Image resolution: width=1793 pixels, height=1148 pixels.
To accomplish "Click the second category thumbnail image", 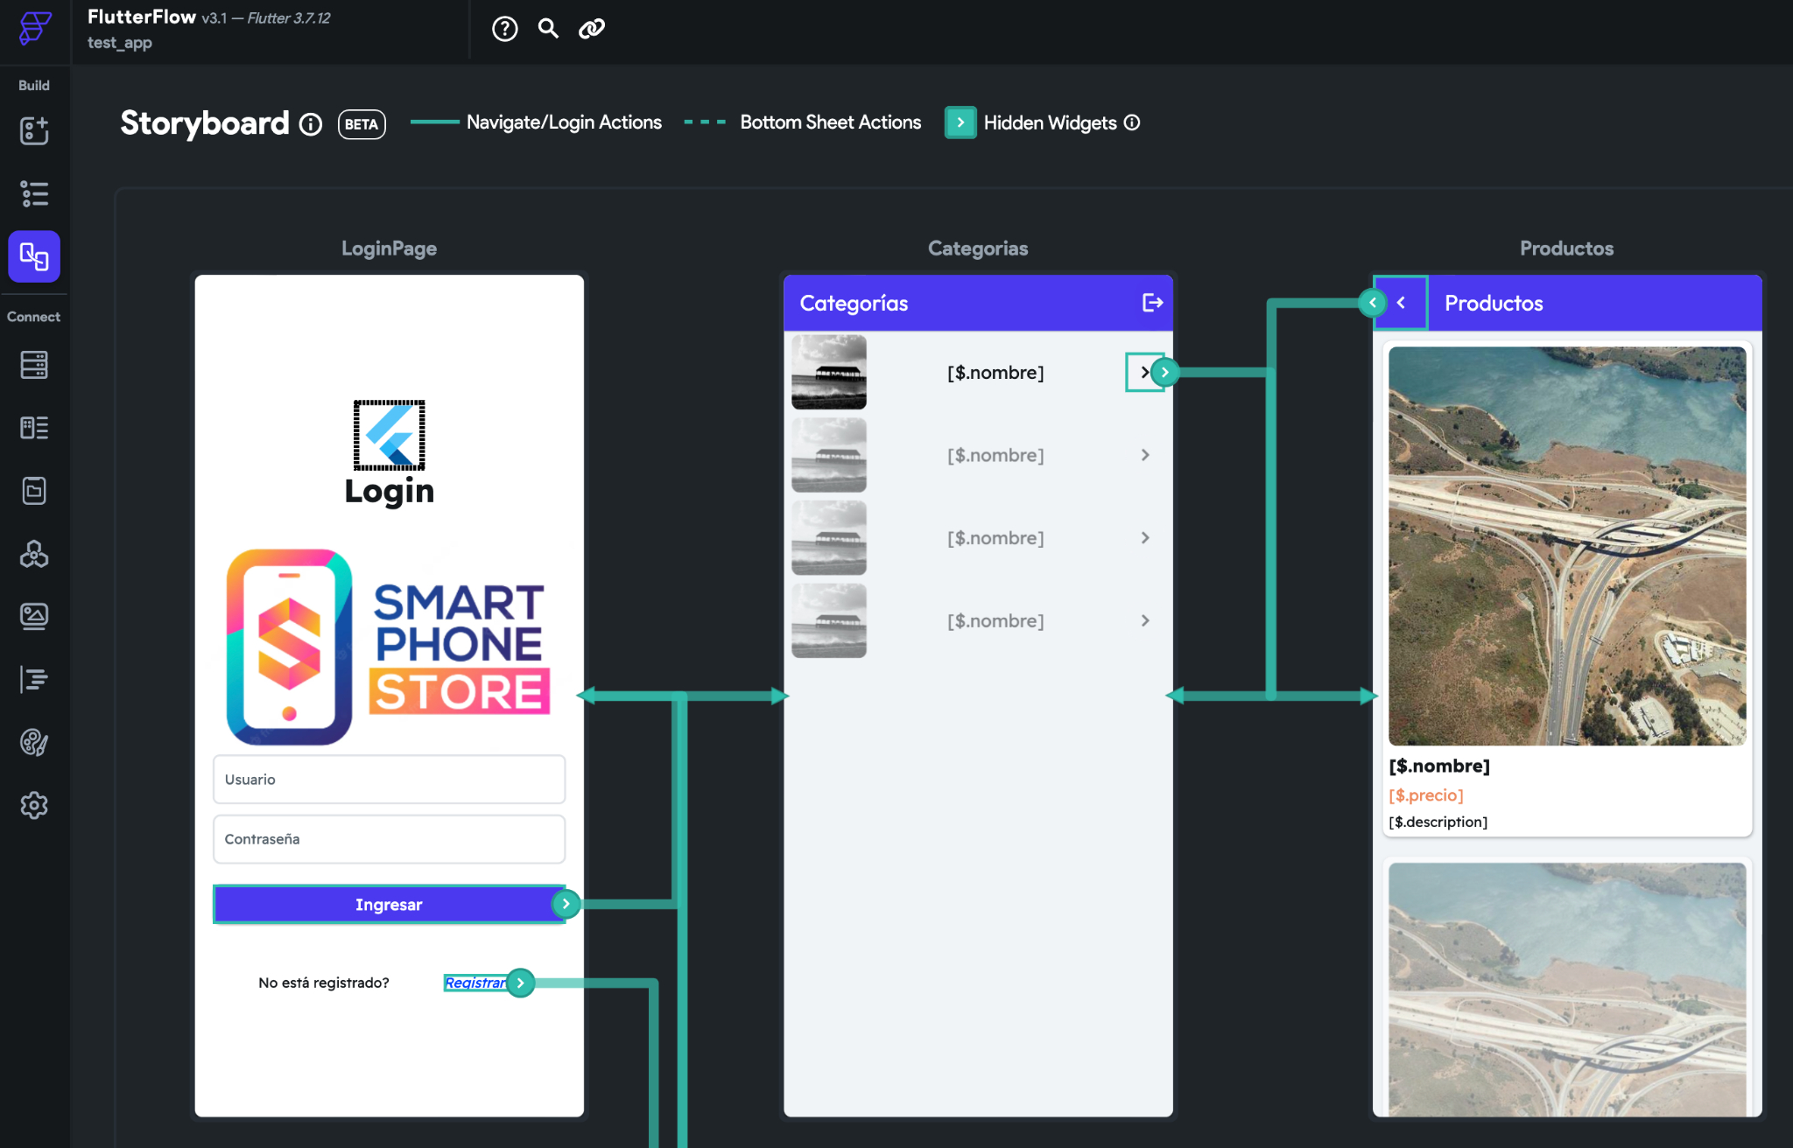I will coord(829,455).
